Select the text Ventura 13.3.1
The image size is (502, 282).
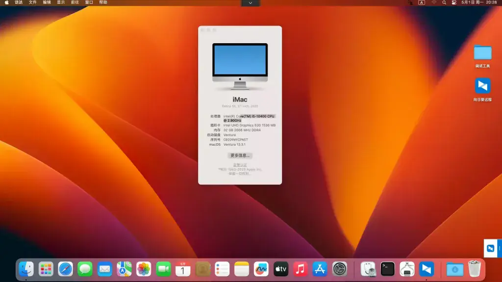234,145
